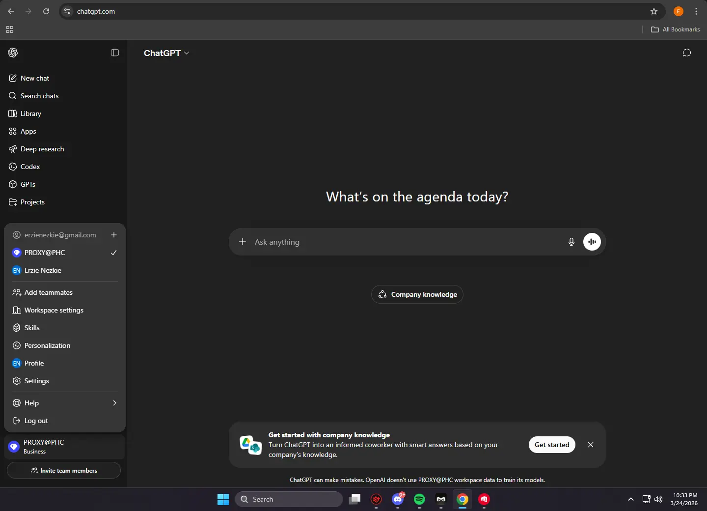This screenshot has height=511, width=707.
Task: Click the Company knowledge chip
Action: pyautogui.click(x=417, y=294)
